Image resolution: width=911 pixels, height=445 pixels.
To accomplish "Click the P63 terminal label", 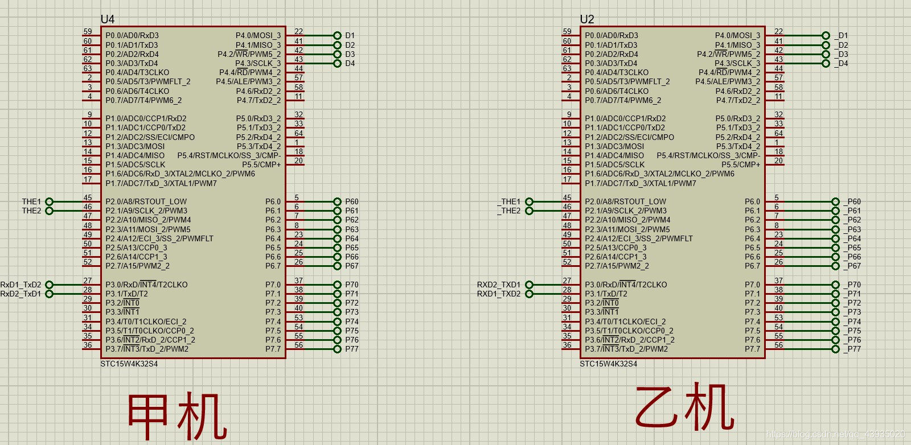I will coord(352,229).
